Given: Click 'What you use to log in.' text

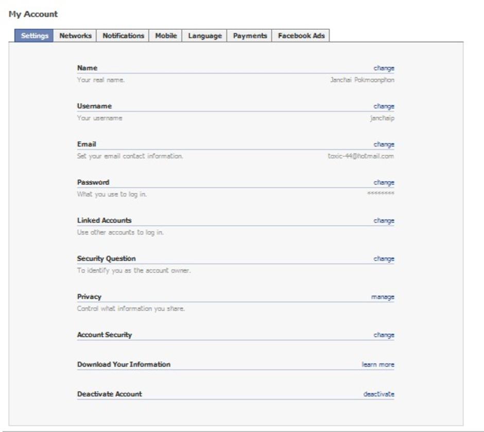Looking at the screenshot, I should 112,194.
